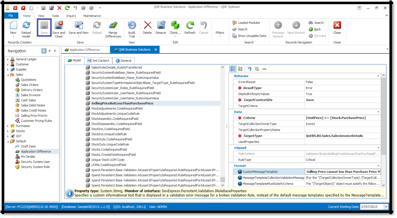Click the red key icon in the title bar
This screenshot has width=397, height=218.
(23, 8)
